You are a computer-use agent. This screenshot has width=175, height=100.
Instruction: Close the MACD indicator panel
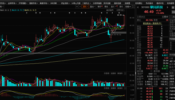125,88
